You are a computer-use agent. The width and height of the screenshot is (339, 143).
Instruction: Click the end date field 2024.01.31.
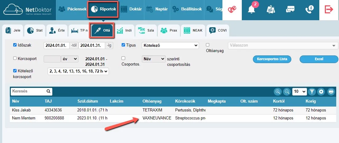point(92,46)
